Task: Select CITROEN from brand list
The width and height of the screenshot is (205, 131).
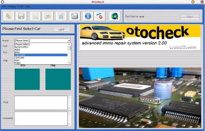Action: pos(41,58)
